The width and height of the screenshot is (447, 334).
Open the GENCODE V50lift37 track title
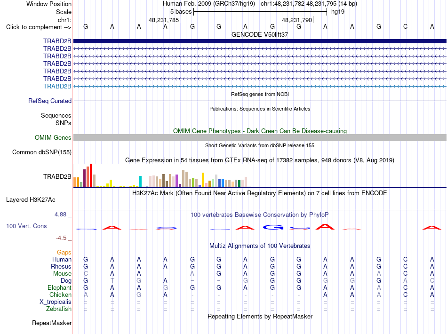260,34
